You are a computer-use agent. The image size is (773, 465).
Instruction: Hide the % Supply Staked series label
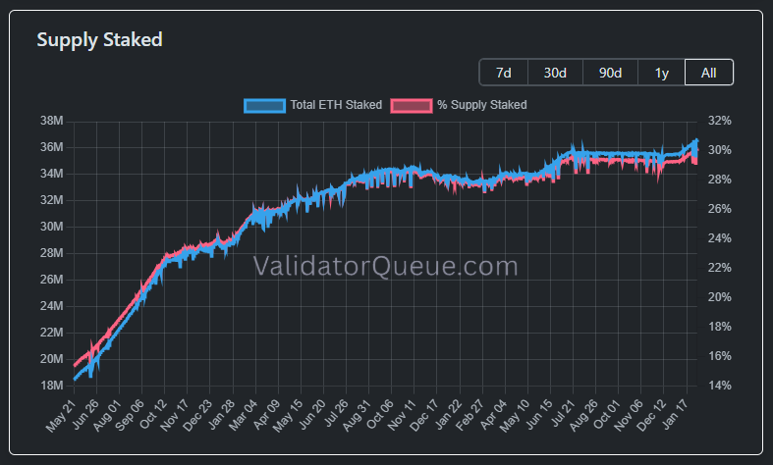coord(481,105)
